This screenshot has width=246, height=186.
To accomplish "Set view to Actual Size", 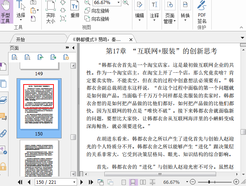I will point(51,12).
